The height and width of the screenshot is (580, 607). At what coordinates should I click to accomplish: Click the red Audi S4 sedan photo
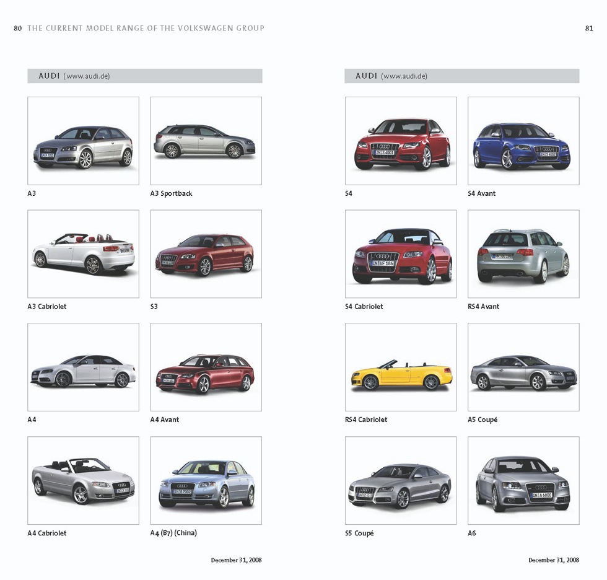coord(401,141)
